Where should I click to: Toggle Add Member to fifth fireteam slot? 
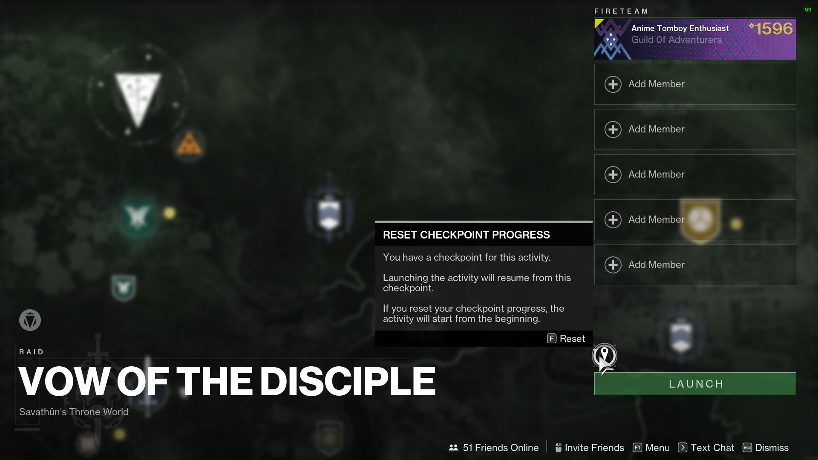click(695, 264)
